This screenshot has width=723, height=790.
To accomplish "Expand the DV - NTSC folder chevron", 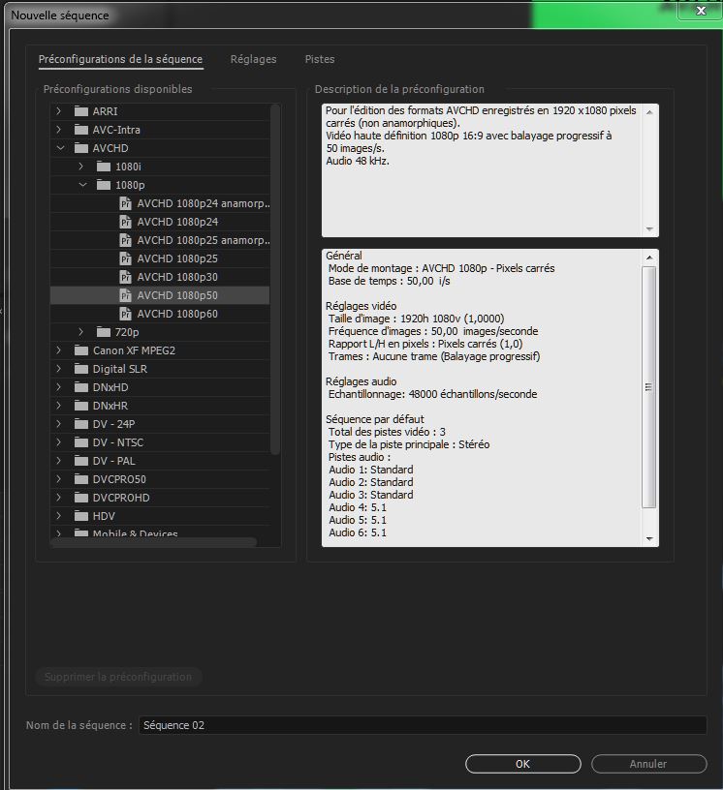I will tap(58, 442).
